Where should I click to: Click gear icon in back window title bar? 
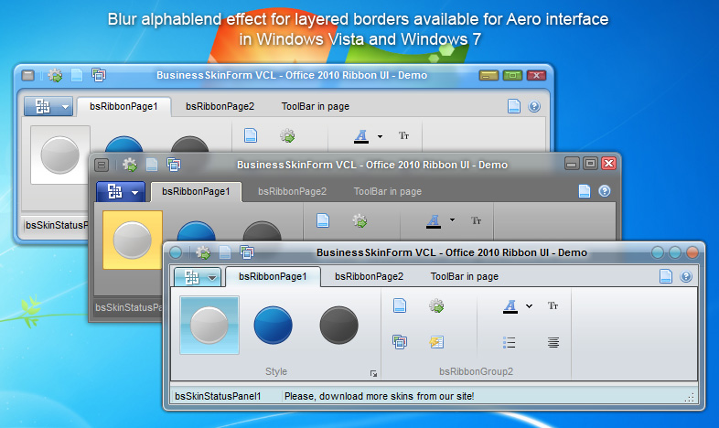(x=55, y=75)
